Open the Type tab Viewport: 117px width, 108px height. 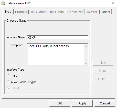coord(8,12)
